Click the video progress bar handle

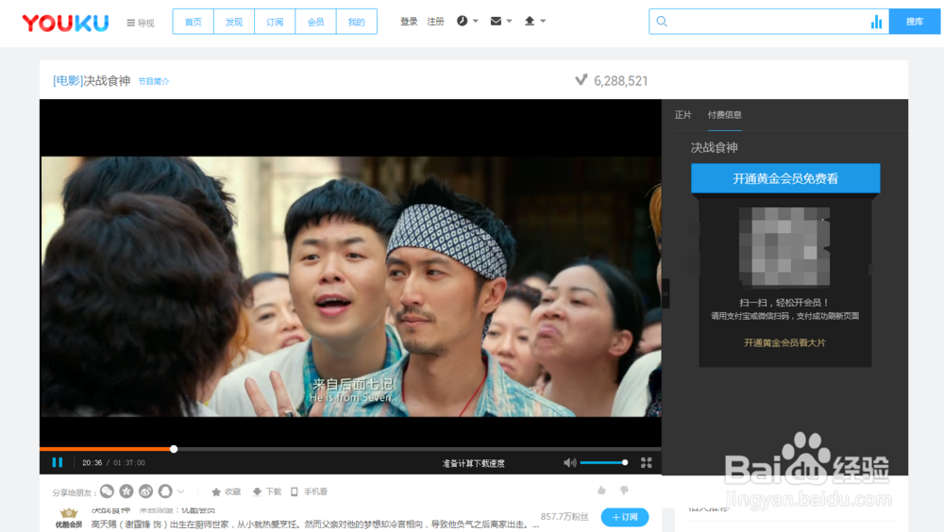[174, 449]
